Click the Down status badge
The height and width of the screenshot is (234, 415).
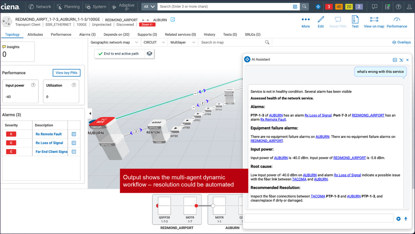[147, 25]
